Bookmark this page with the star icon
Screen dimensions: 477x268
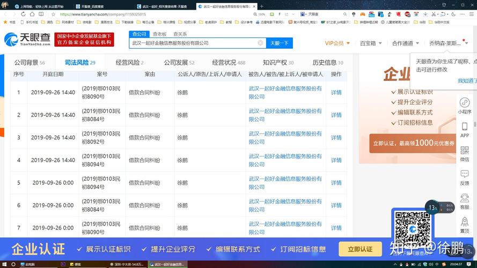(x=53, y=14)
